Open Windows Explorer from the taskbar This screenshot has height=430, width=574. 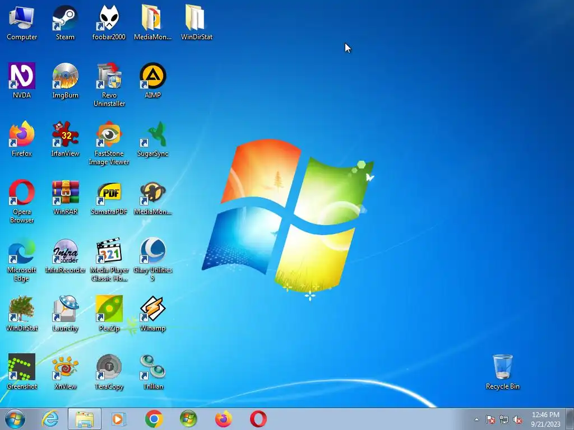tap(85, 419)
